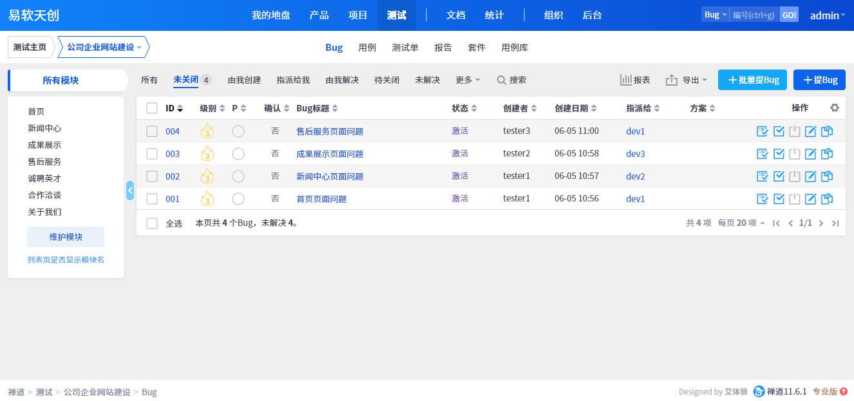Edit bug 002 with pencil icon
Image resolution: width=854 pixels, height=401 pixels.
[x=811, y=176]
